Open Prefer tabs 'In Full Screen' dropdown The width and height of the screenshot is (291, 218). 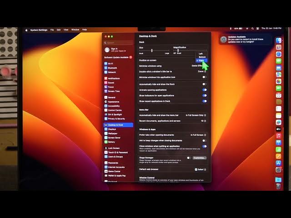198,135
